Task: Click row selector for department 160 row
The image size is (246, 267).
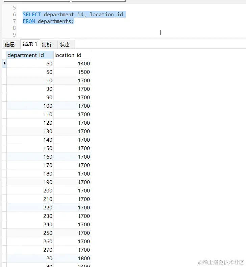Action: 4,157
